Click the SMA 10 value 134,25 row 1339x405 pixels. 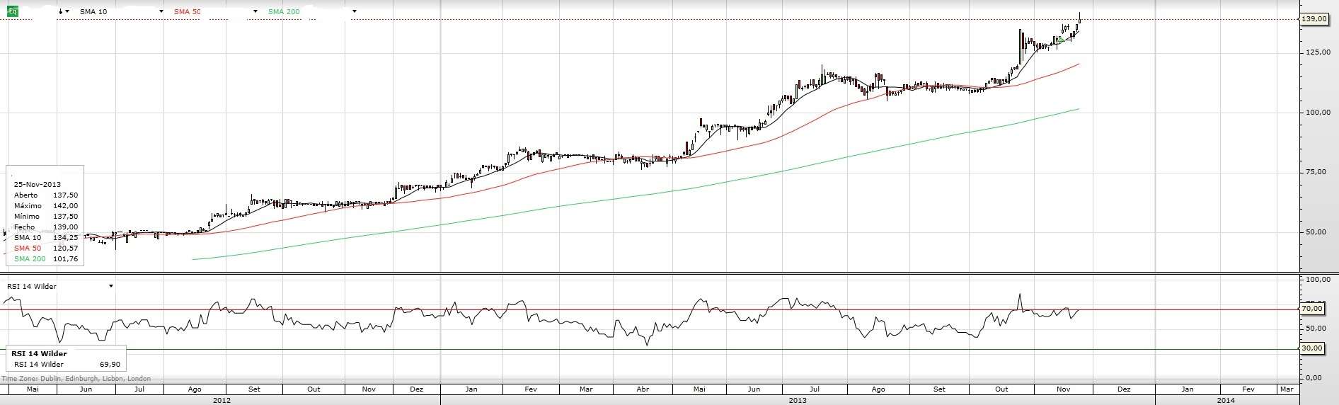[46, 237]
